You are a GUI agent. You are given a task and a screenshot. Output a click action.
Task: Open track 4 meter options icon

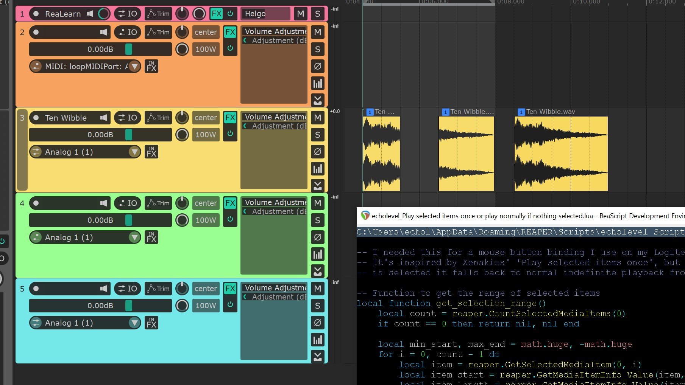(x=317, y=254)
